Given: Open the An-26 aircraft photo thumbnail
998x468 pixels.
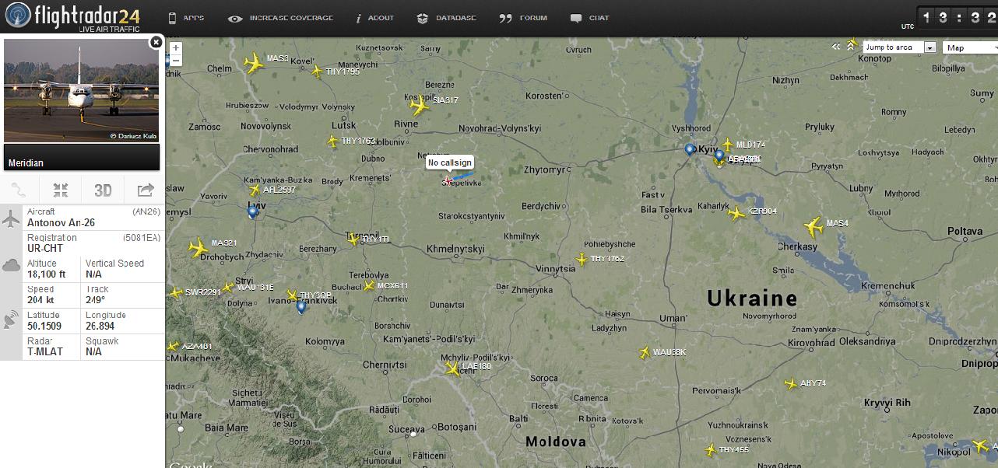Looking at the screenshot, I should pyautogui.click(x=81, y=91).
